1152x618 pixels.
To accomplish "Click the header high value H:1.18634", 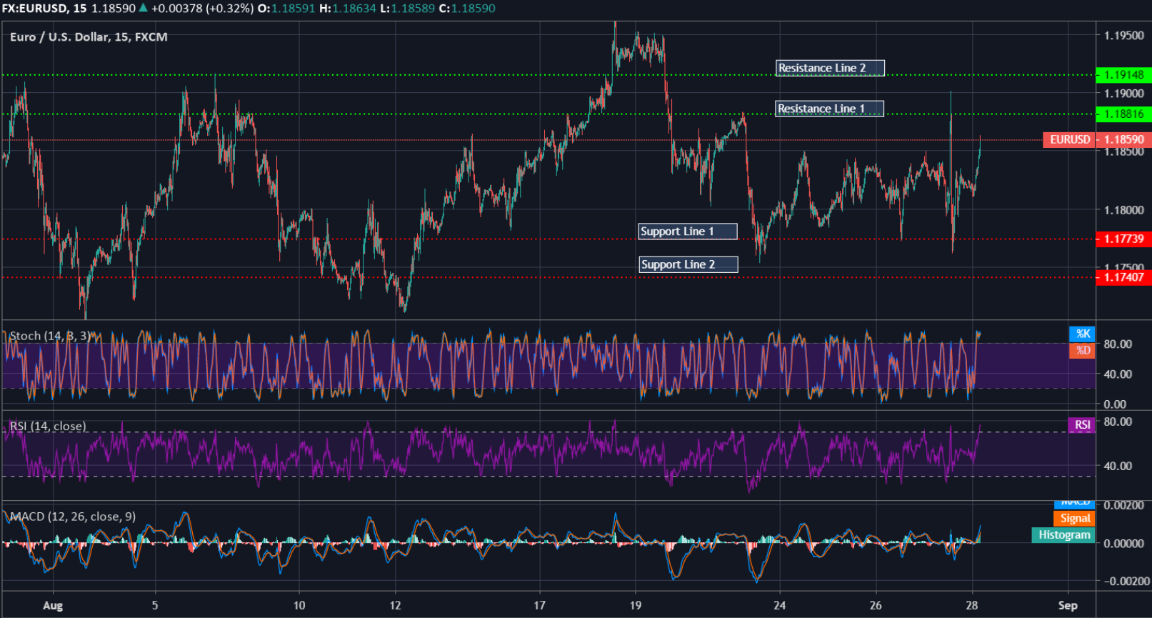I will click(x=347, y=9).
